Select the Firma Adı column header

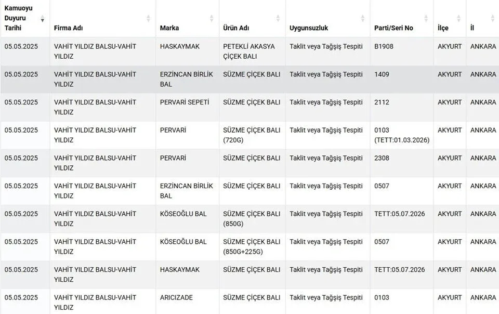[103, 18]
